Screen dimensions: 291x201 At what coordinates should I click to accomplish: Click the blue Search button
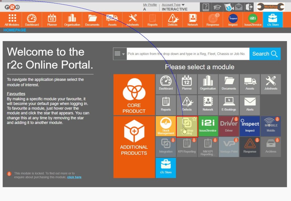pos(265,54)
